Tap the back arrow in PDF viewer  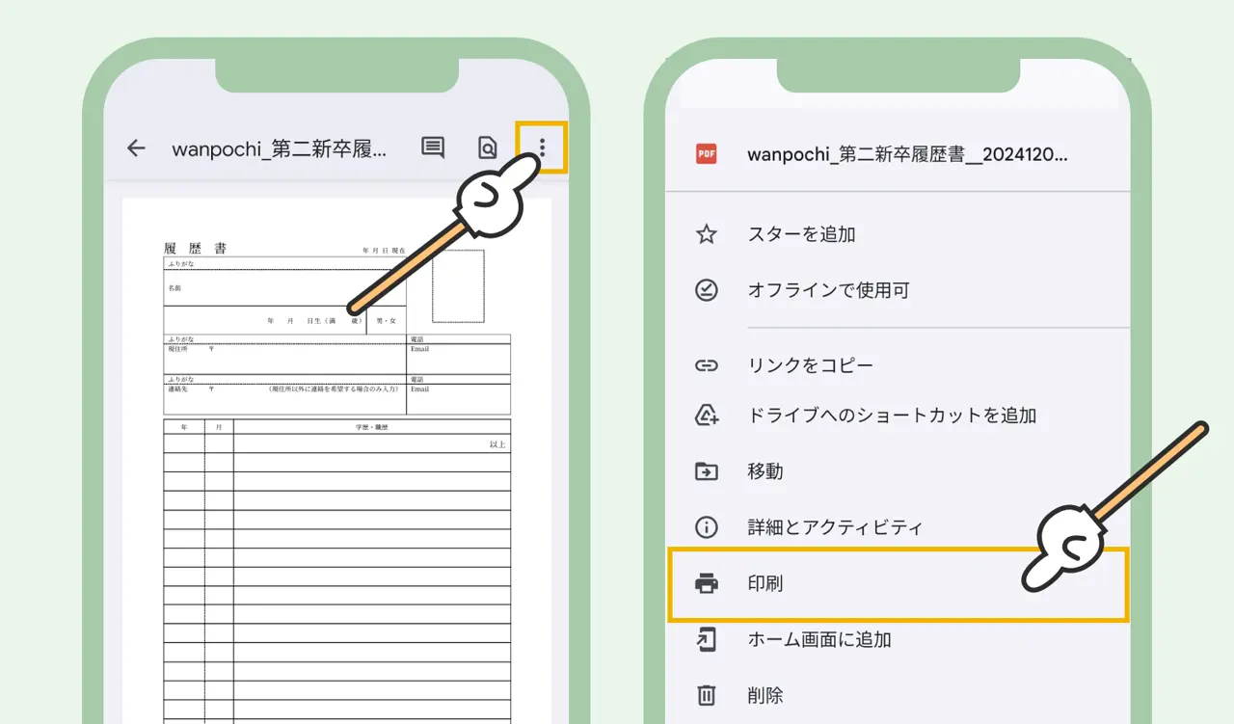[x=136, y=148]
